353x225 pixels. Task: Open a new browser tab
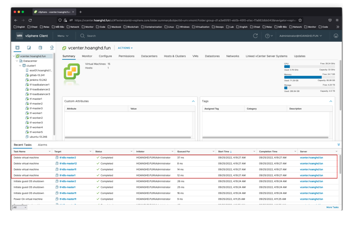[81, 12]
